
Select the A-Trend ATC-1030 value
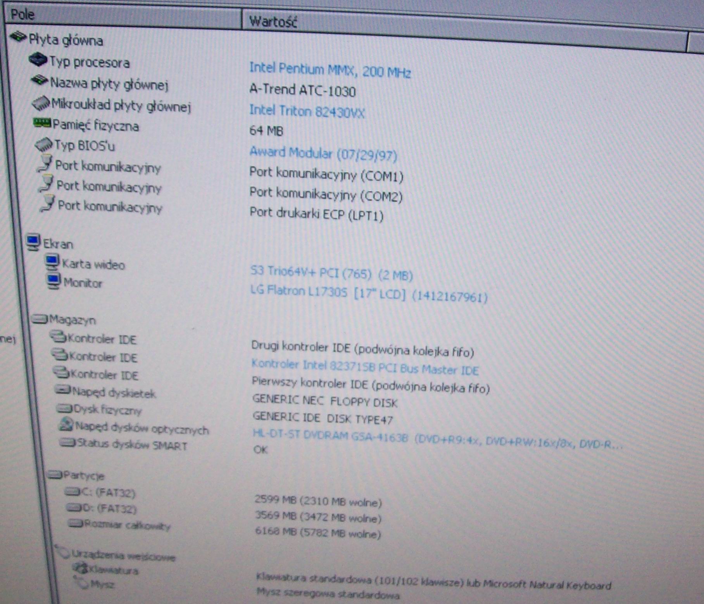(x=302, y=91)
